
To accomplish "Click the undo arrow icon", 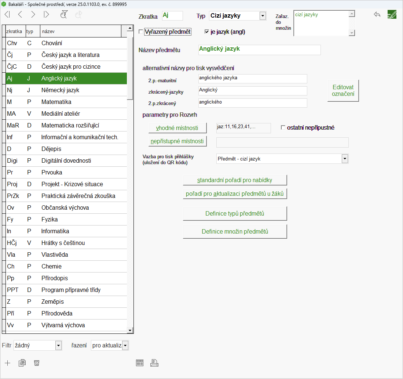I will 377,15.
